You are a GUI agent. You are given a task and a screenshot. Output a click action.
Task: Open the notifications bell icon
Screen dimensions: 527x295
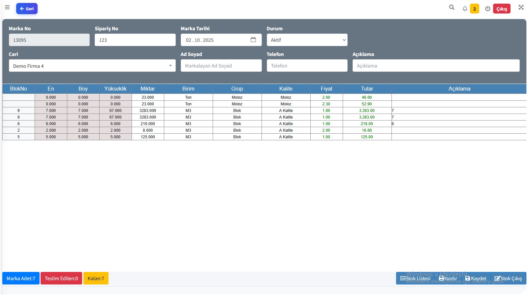click(x=465, y=9)
